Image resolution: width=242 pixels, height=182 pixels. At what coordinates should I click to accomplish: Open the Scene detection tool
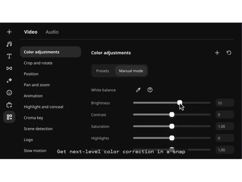tap(38, 129)
